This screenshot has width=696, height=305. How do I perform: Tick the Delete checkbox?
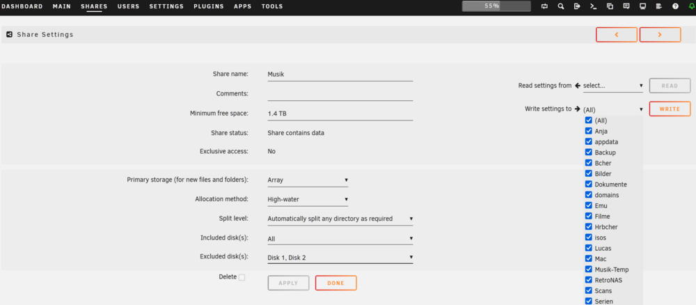(242, 277)
